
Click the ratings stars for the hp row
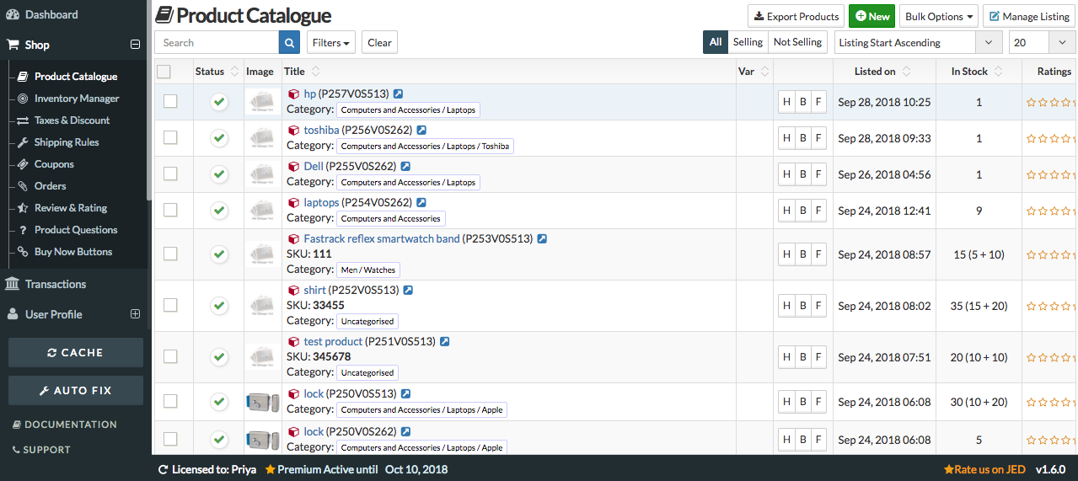click(x=1051, y=102)
